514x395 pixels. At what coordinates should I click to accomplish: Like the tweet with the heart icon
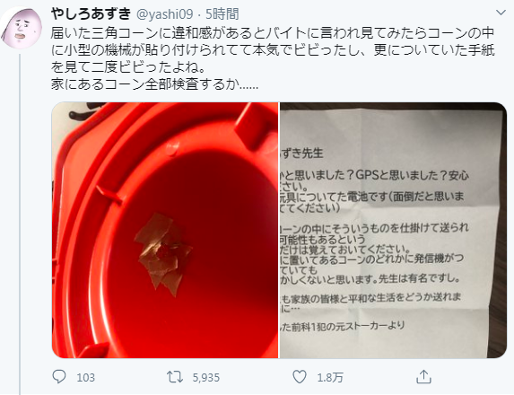300,377
